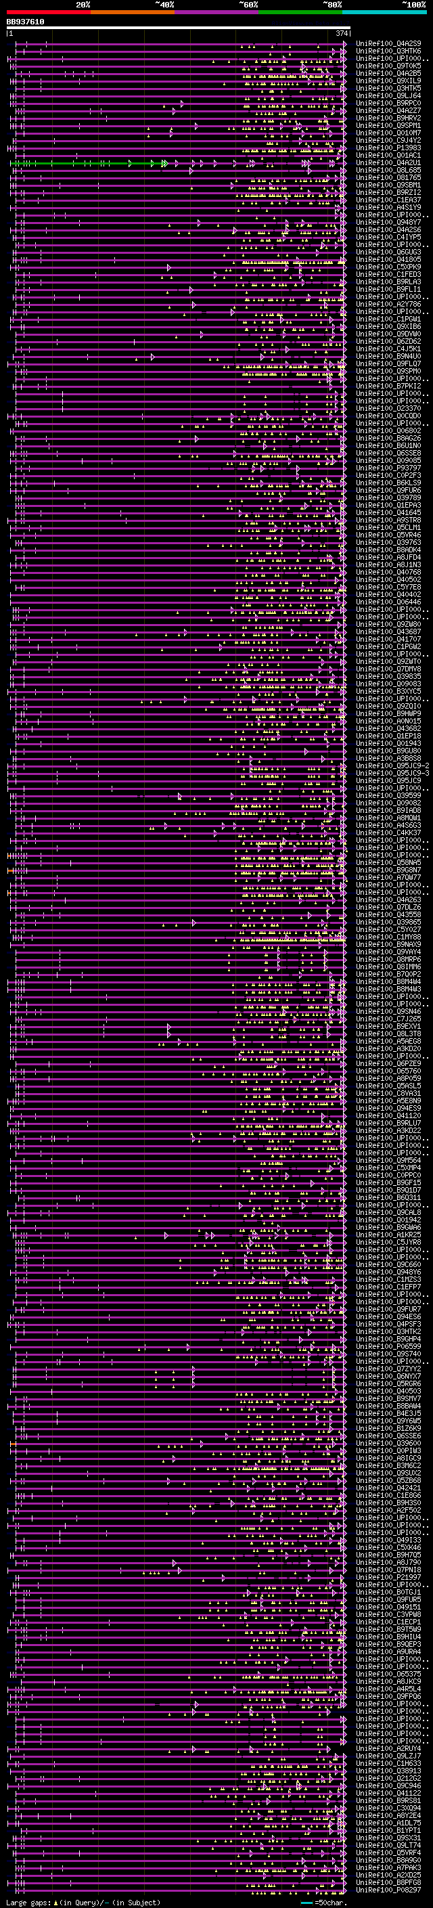Open hit UniRef100_Q9XIL9

coord(388,81)
